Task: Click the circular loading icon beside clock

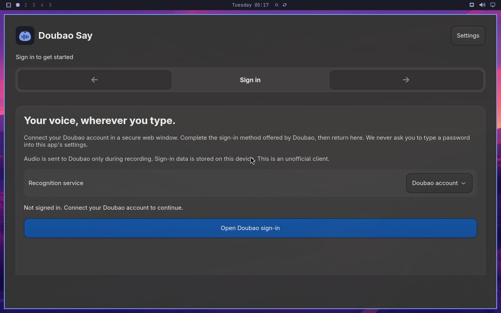Action: point(276,5)
